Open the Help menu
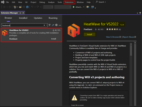Viewport: 142px width, 107px height. click(x=89, y=2)
